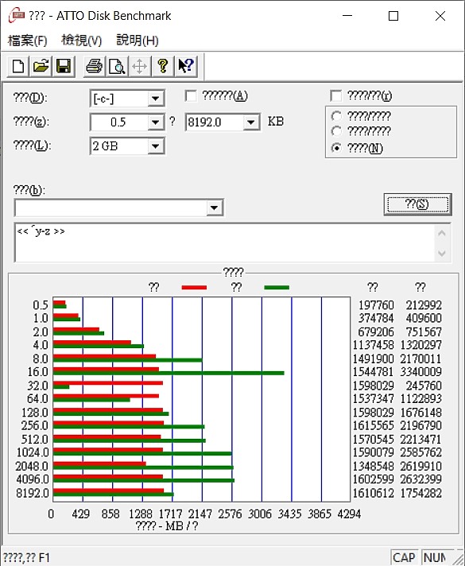
Task: Click the value 751567
Action: coord(424,331)
